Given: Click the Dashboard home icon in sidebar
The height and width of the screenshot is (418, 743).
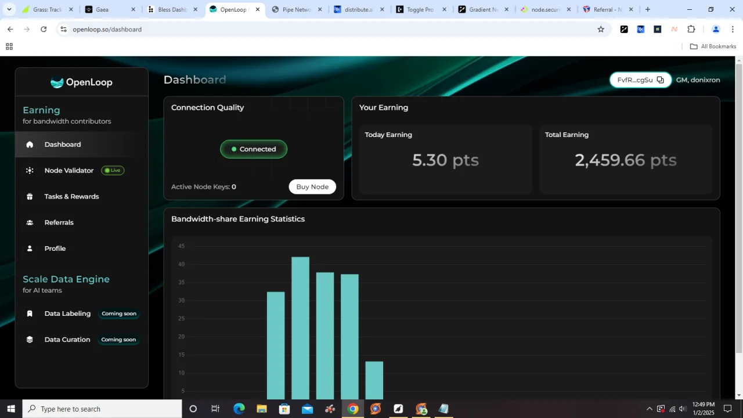Looking at the screenshot, I should (x=30, y=145).
